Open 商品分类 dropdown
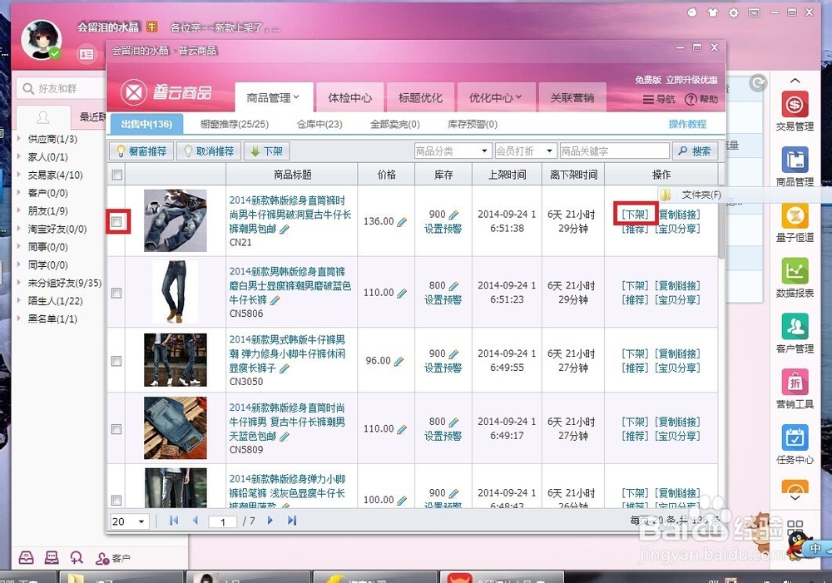Image resolution: width=832 pixels, height=583 pixels. (453, 151)
